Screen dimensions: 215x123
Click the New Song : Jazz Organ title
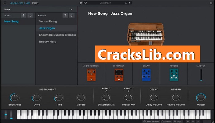tap(110, 14)
